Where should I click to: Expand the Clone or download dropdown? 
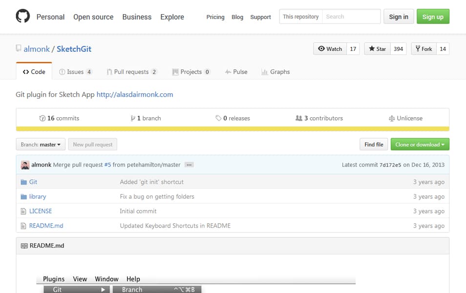pos(420,145)
